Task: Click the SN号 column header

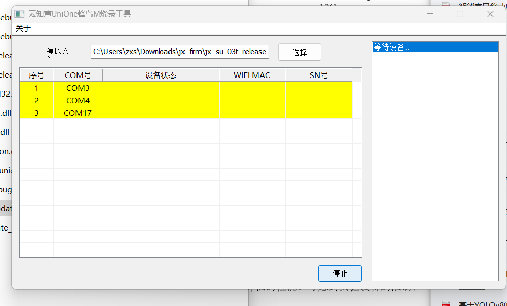Action: (318, 74)
